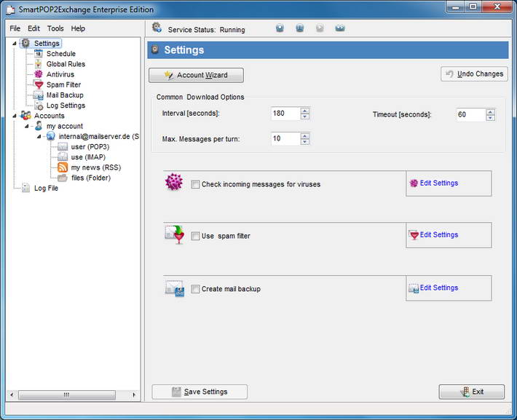Enable Use spam filter checkbox

pyautogui.click(x=196, y=236)
